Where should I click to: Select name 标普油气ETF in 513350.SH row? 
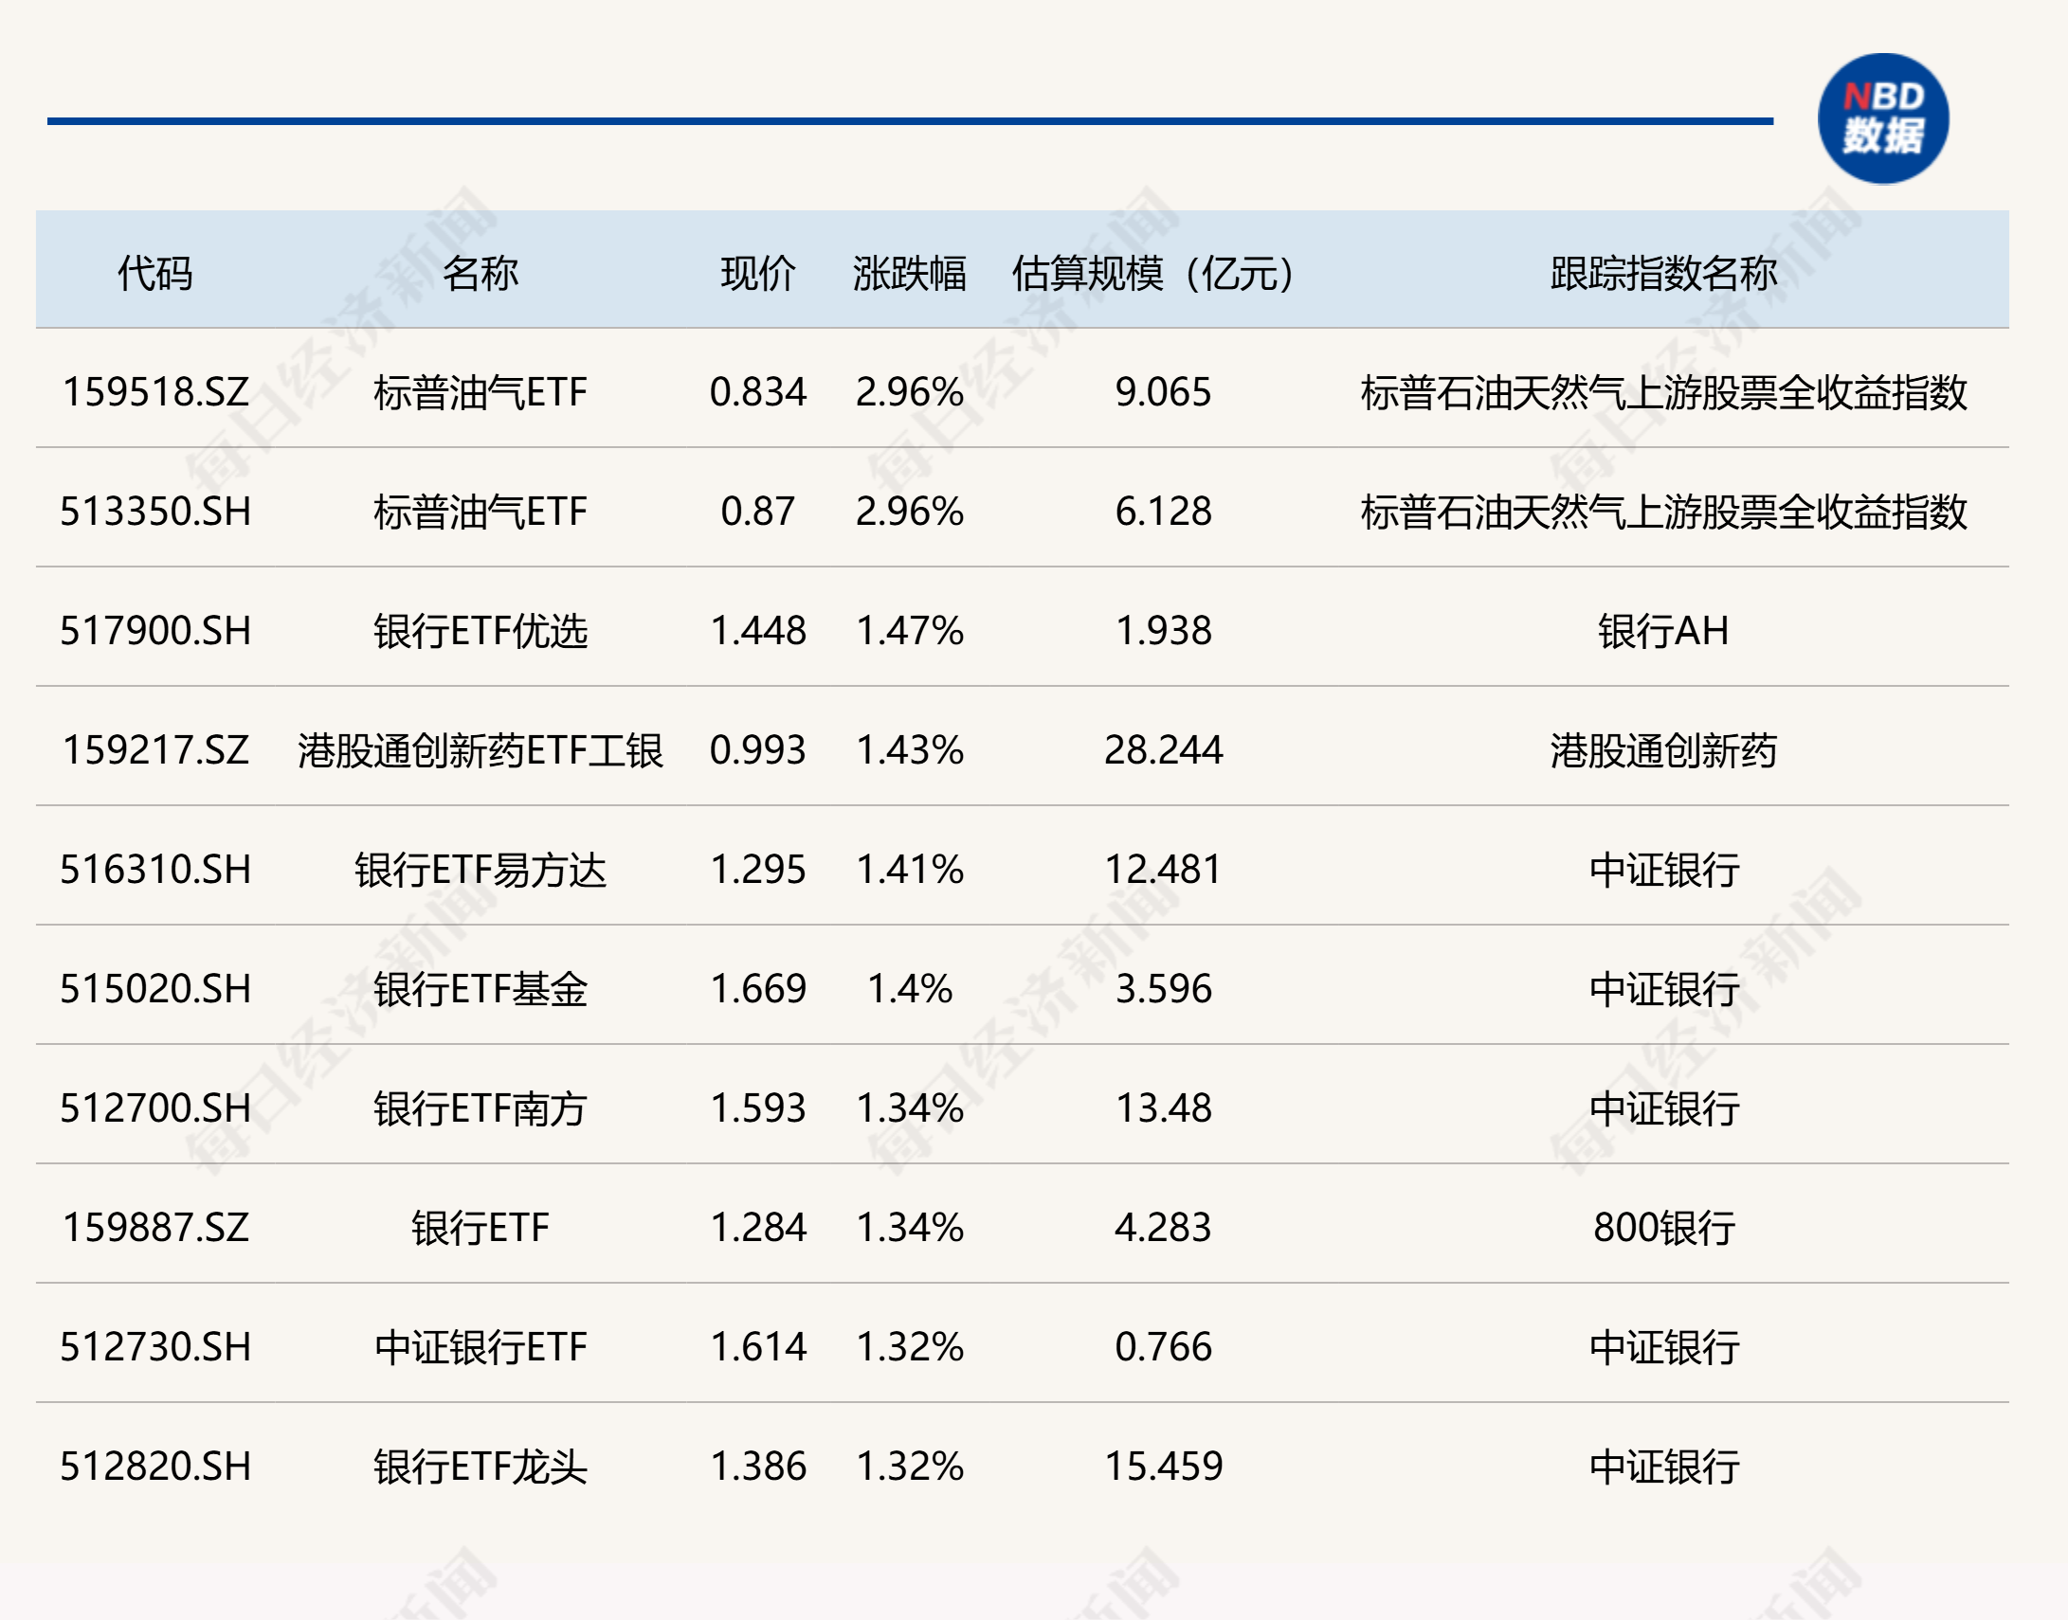point(480,512)
